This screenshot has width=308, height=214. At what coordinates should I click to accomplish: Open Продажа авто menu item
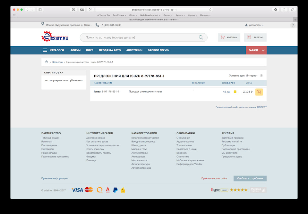tap(110, 50)
